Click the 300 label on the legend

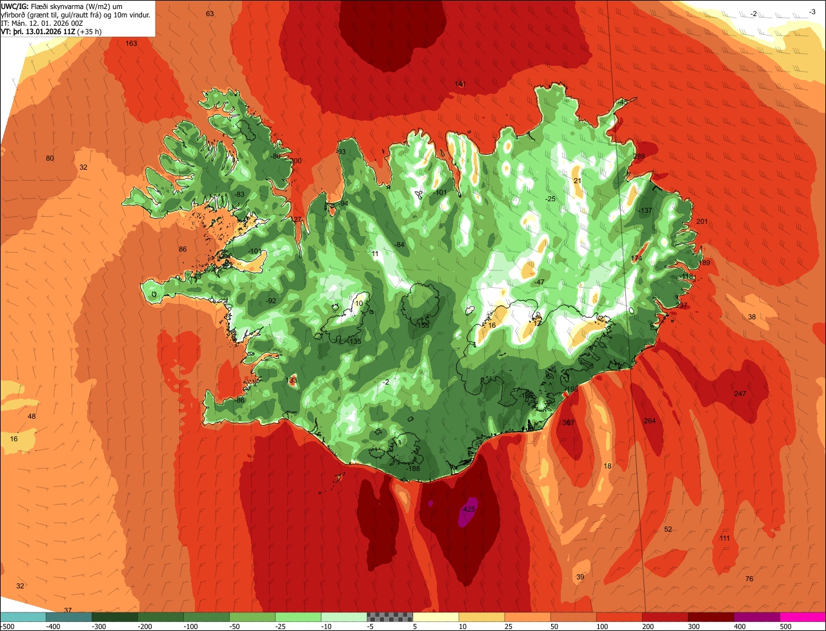click(x=694, y=626)
